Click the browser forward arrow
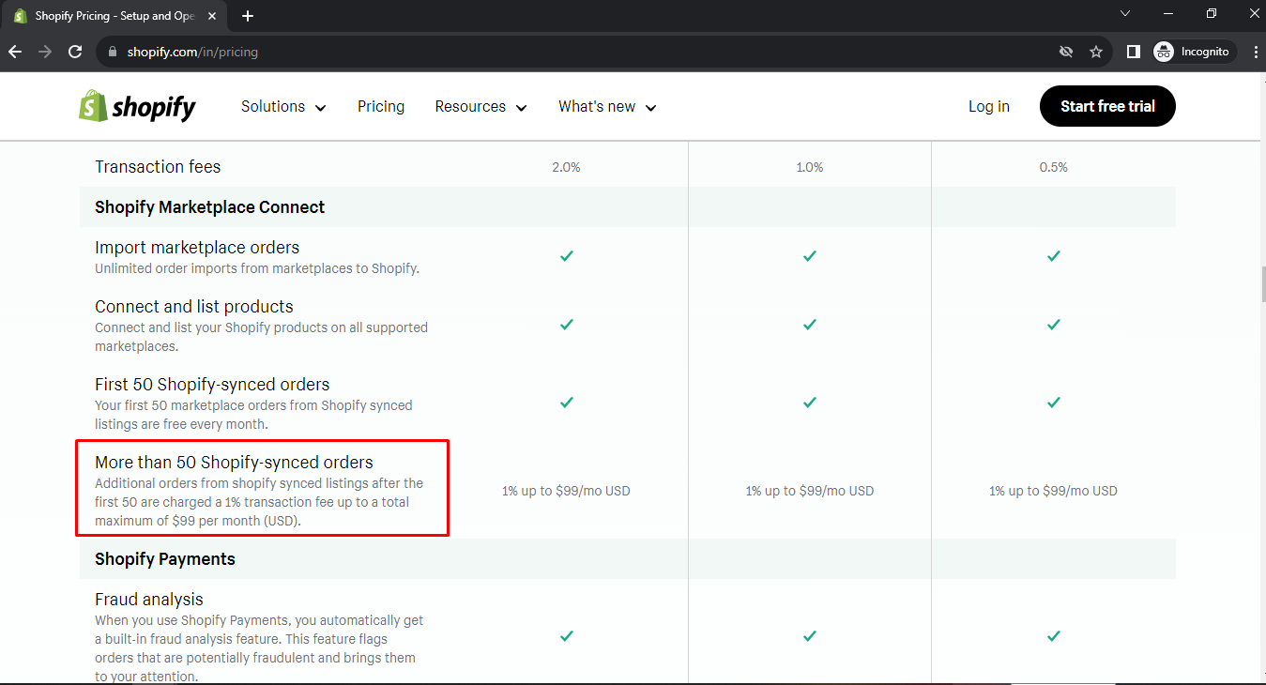The height and width of the screenshot is (685, 1266). 45,52
